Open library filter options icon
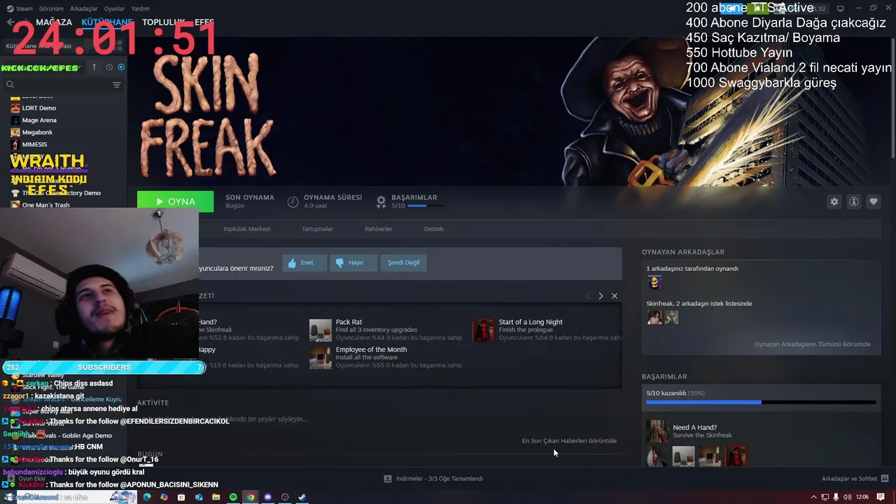This screenshot has width=896, height=504. pyautogui.click(x=116, y=85)
